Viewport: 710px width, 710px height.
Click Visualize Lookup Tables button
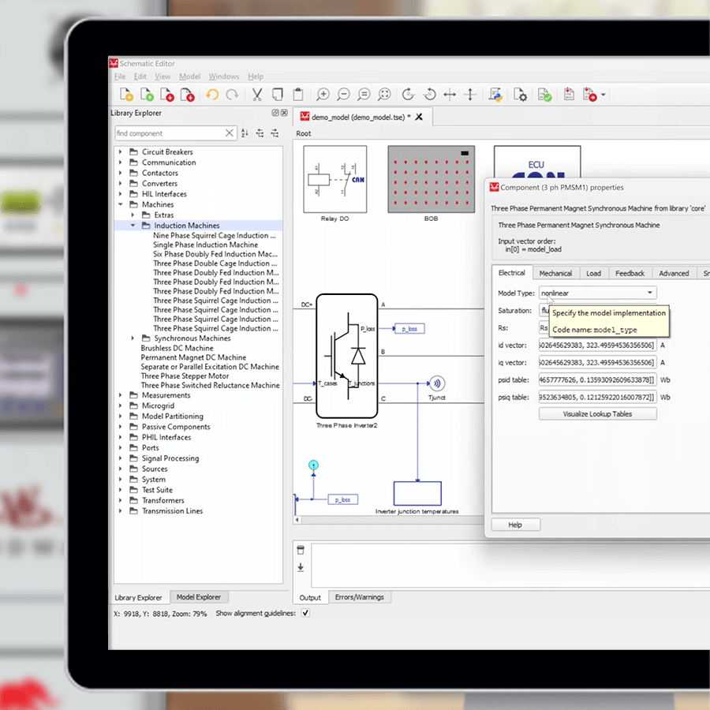click(x=598, y=414)
